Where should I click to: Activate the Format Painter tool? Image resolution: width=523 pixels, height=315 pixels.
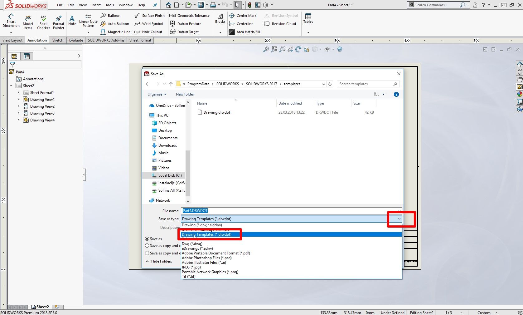pyautogui.click(x=58, y=22)
